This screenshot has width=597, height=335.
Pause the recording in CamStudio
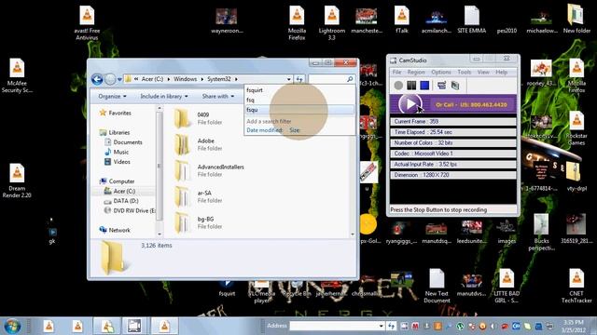coord(411,86)
